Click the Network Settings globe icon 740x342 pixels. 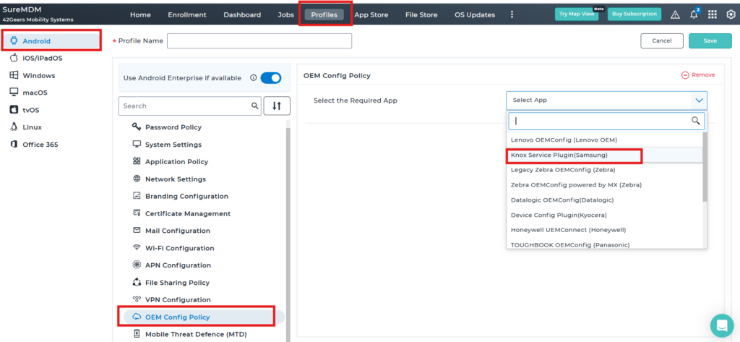[137, 179]
